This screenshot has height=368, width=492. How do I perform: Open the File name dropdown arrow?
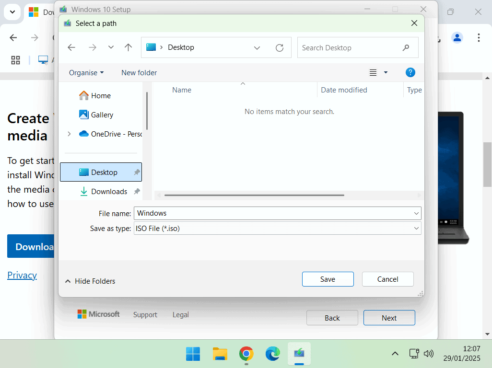416,213
